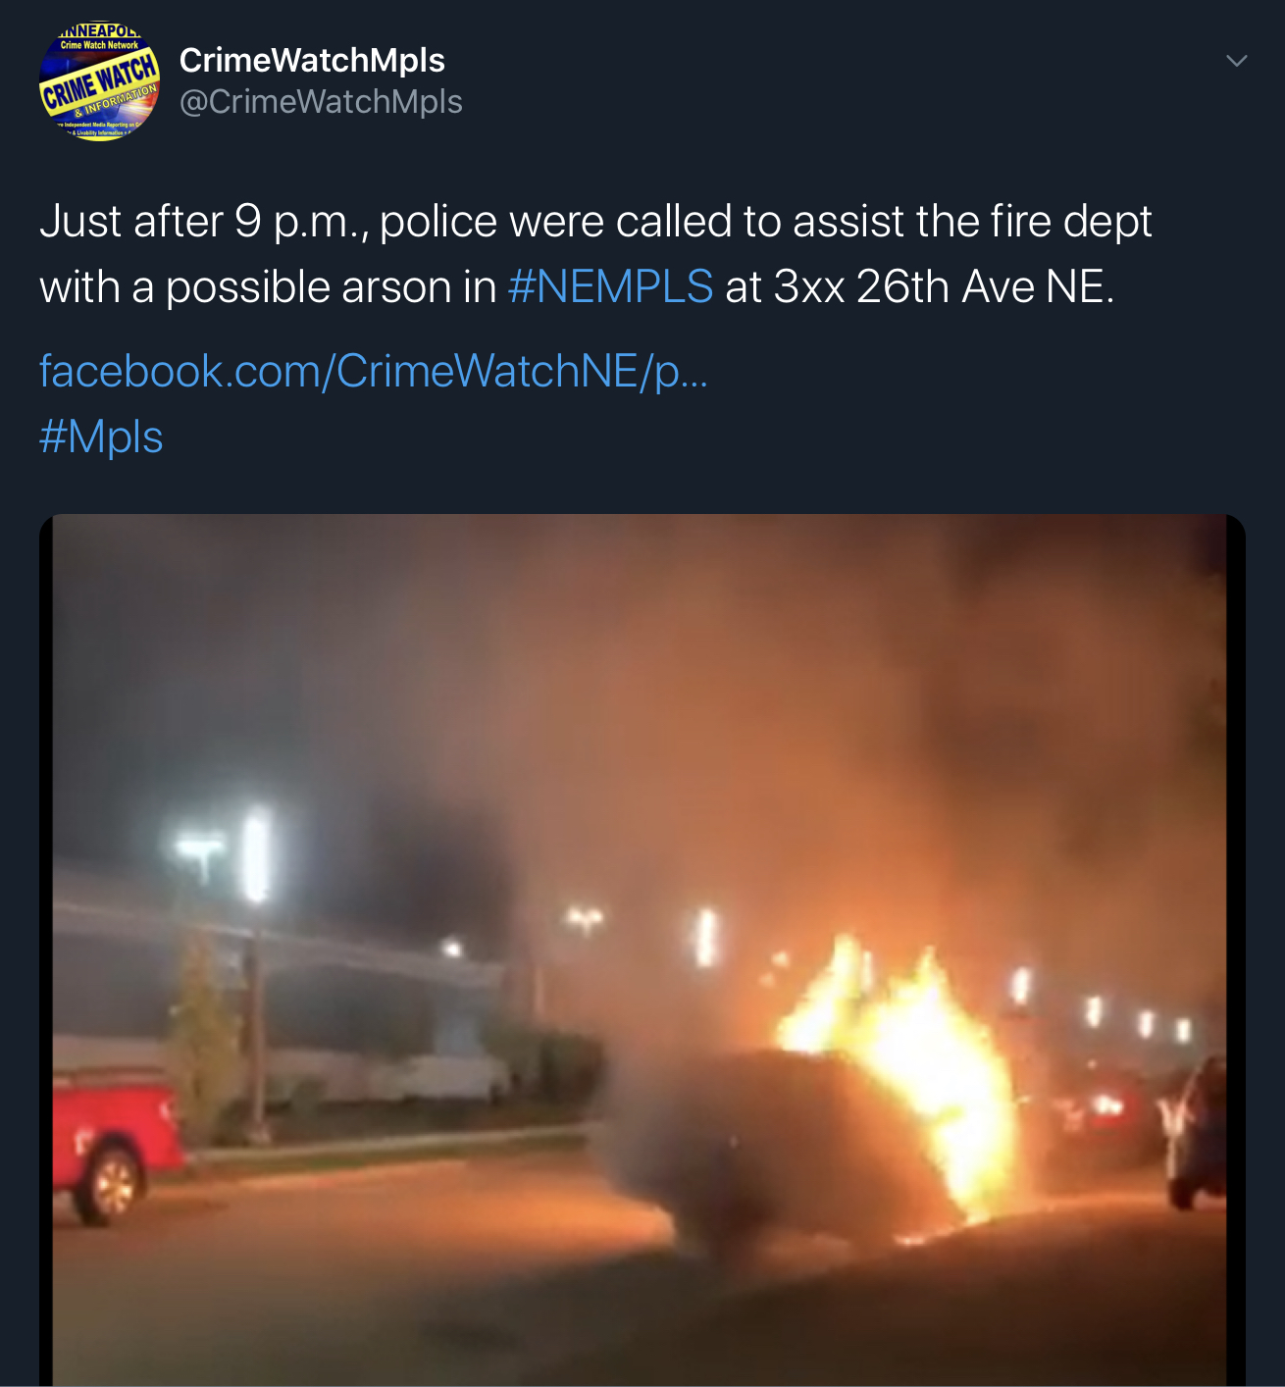Open the CrimeWatchMpls profile avatar
This screenshot has height=1387, width=1285.
[x=99, y=81]
